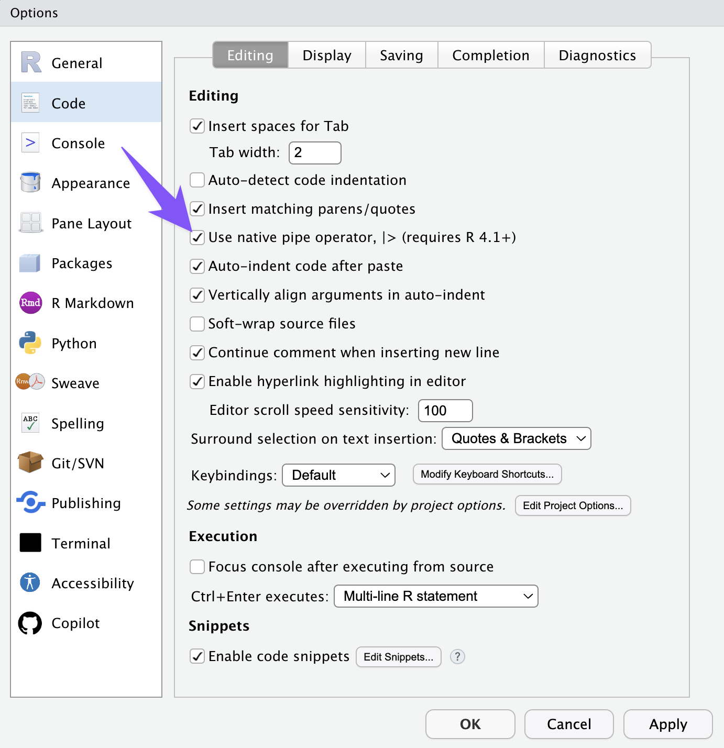This screenshot has width=724, height=748.
Task: Open Git/SVN box icon
Action: click(30, 463)
